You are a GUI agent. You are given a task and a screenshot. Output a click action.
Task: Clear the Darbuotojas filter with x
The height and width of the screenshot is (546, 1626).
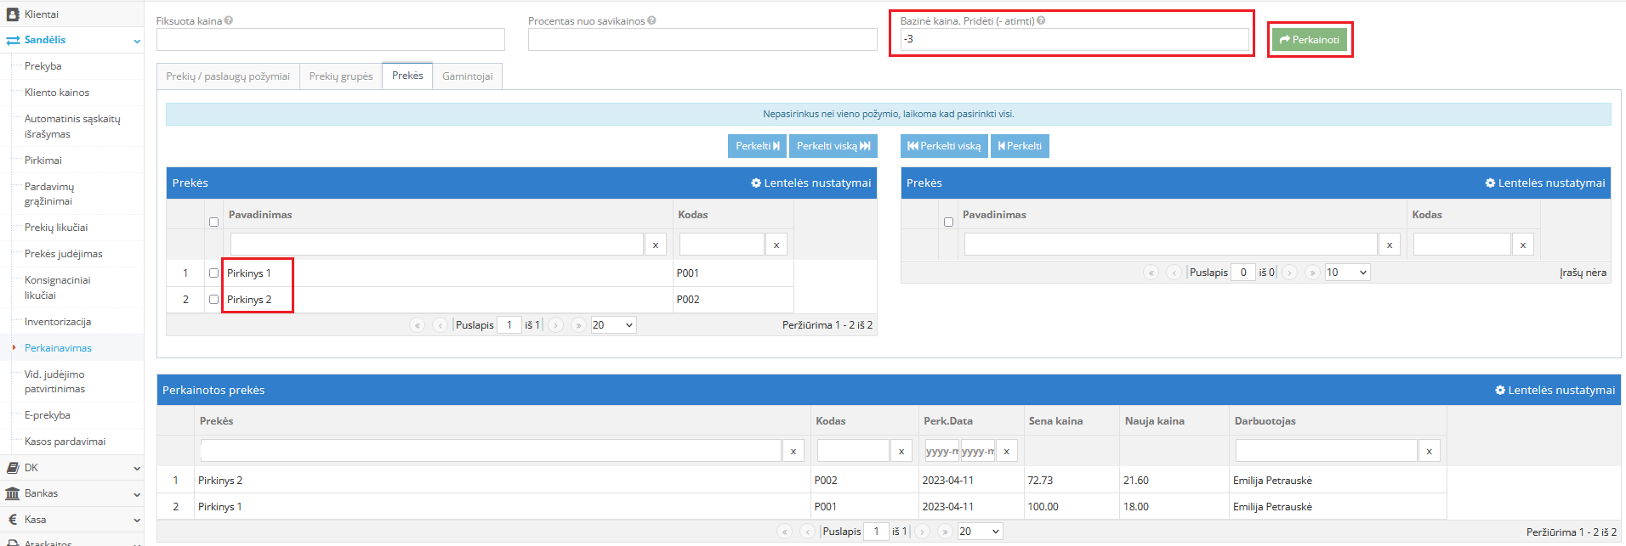point(1429,452)
